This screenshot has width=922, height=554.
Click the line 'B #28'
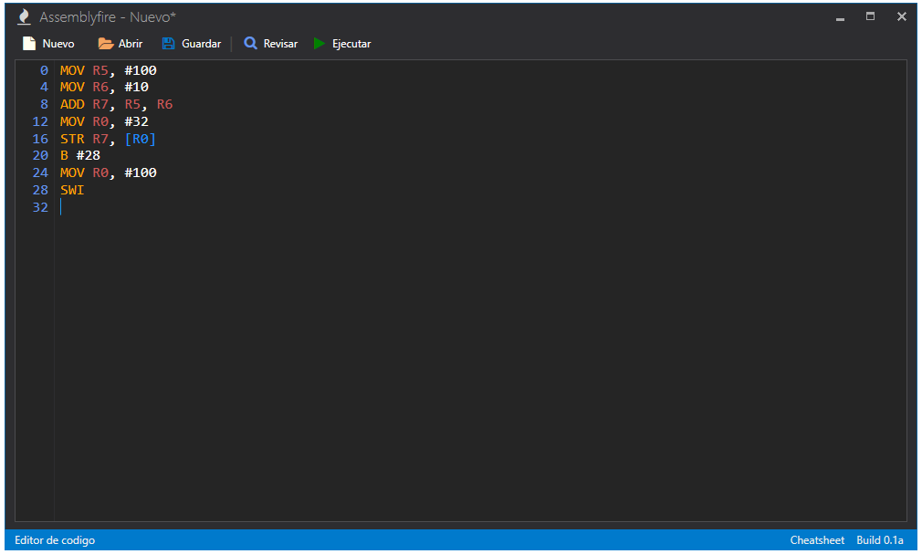click(80, 155)
